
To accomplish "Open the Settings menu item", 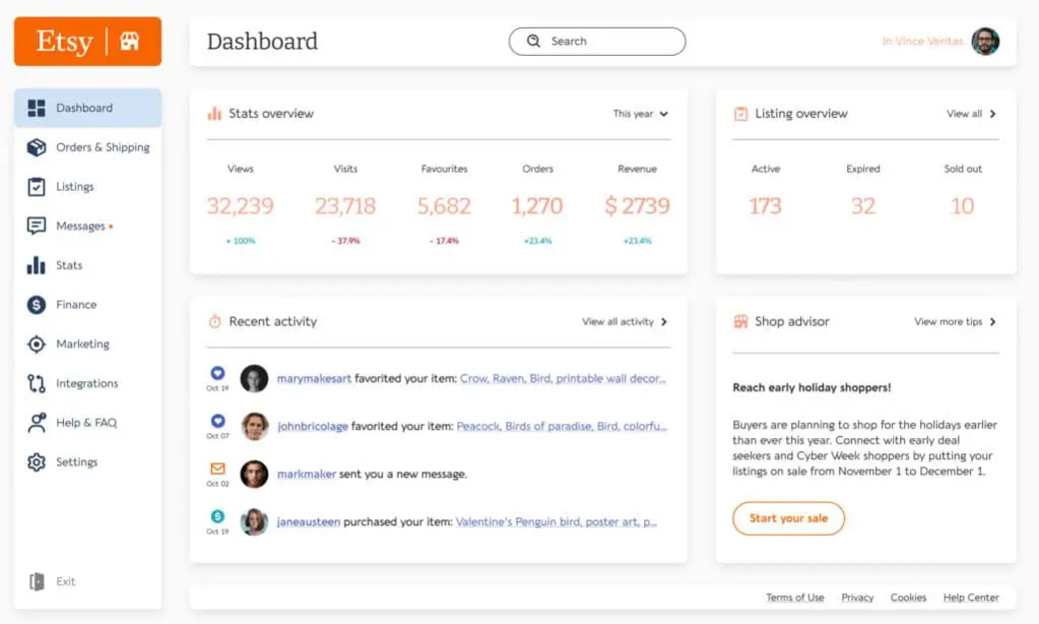I will coord(88,462).
